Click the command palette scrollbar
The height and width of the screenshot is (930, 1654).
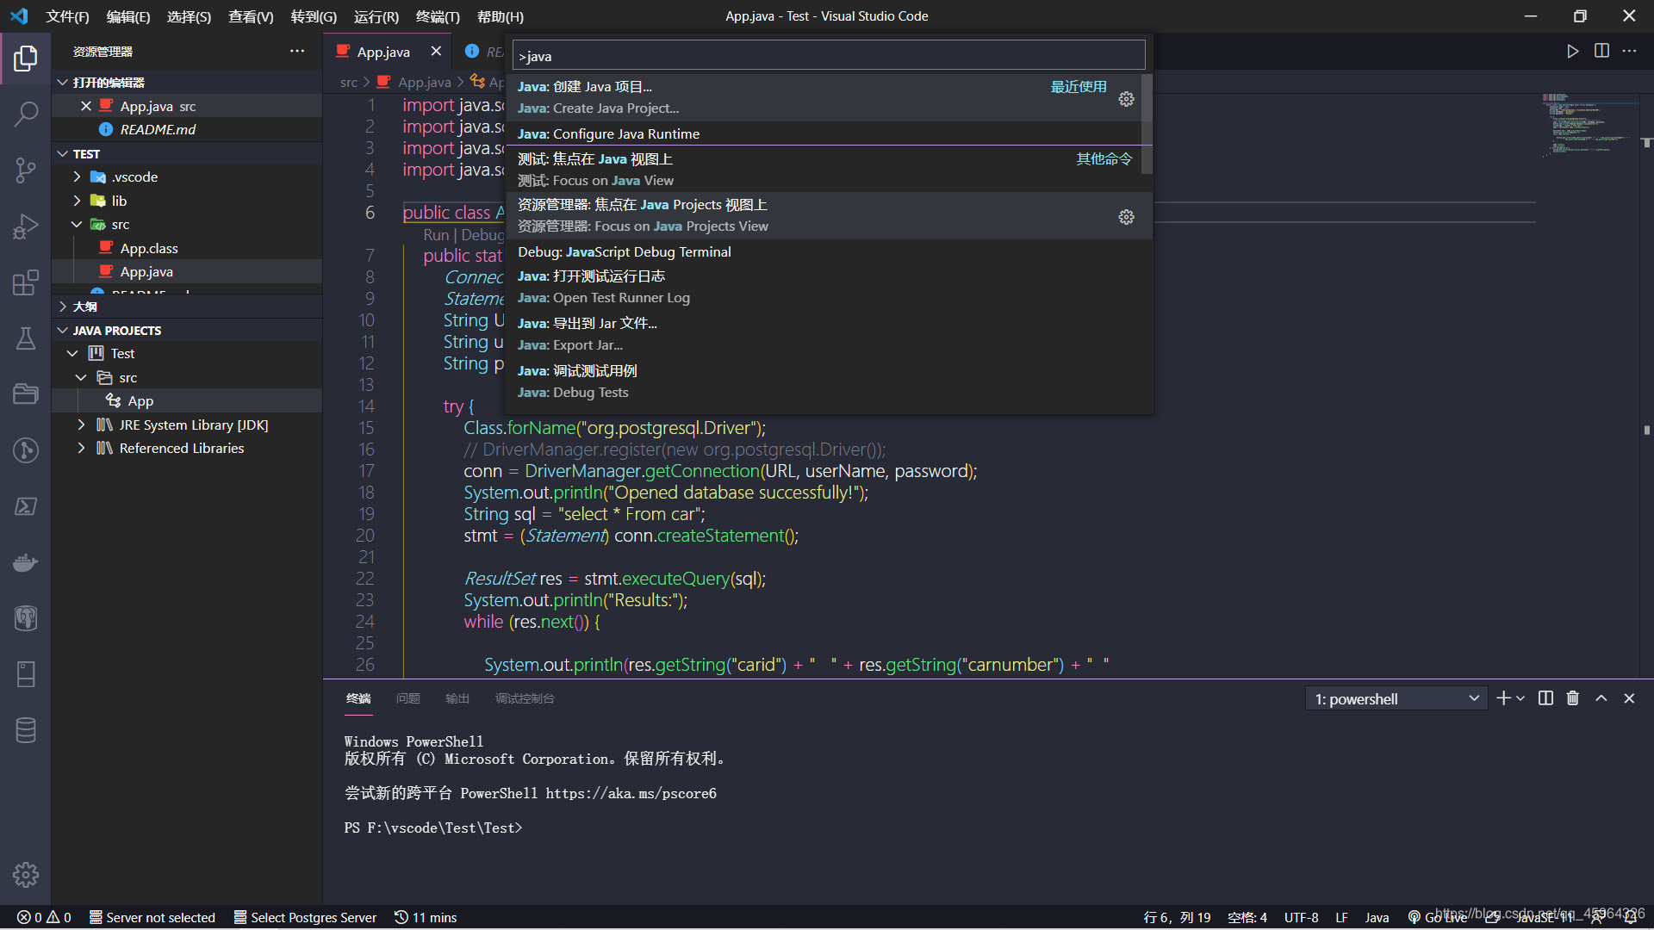1147,125
